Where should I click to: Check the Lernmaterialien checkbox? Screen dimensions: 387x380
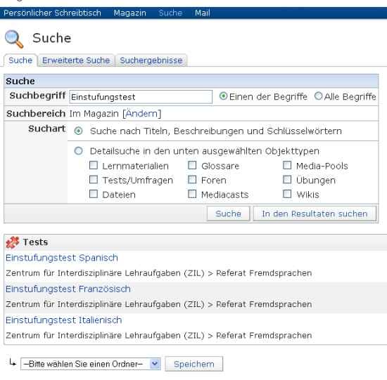pos(94,165)
